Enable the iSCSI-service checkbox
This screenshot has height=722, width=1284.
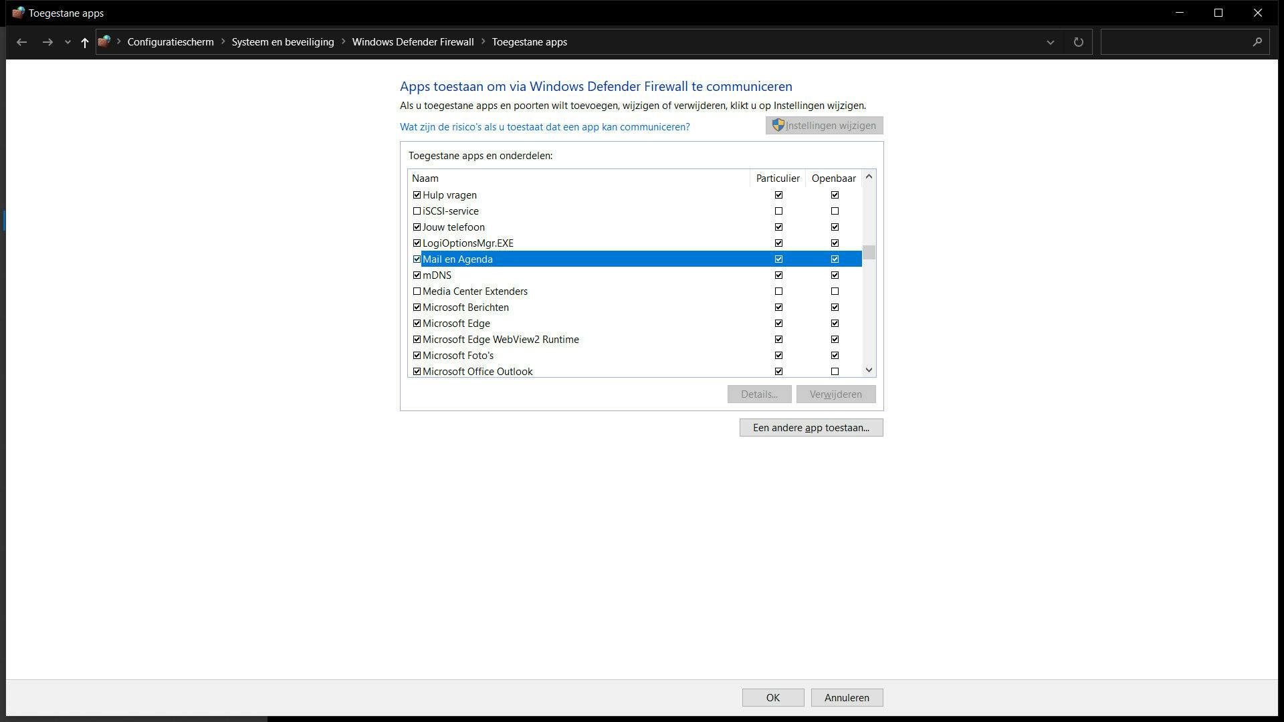pos(417,211)
